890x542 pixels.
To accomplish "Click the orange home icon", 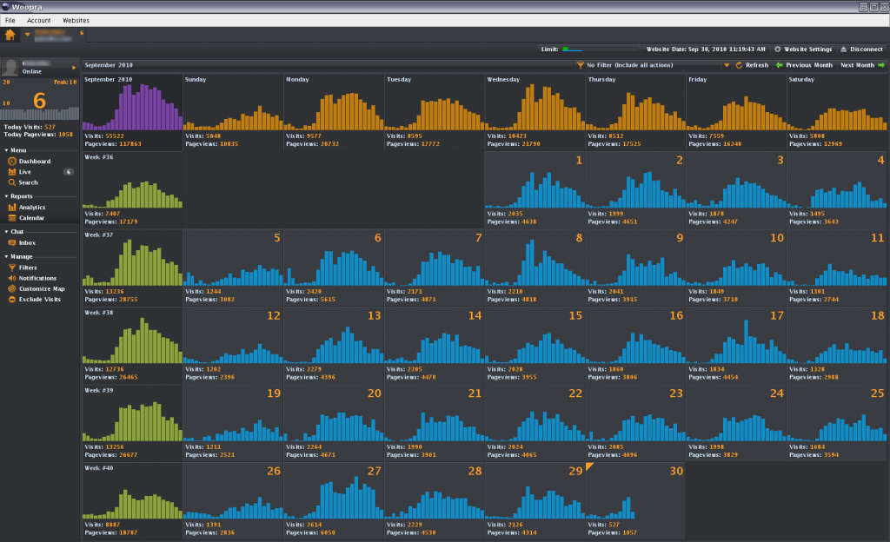I will click(10, 35).
